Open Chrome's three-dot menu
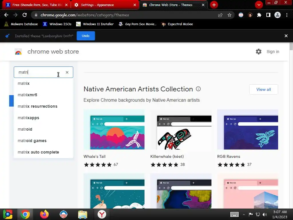This screenshot has height=220, width=293. tap(287, 15)
